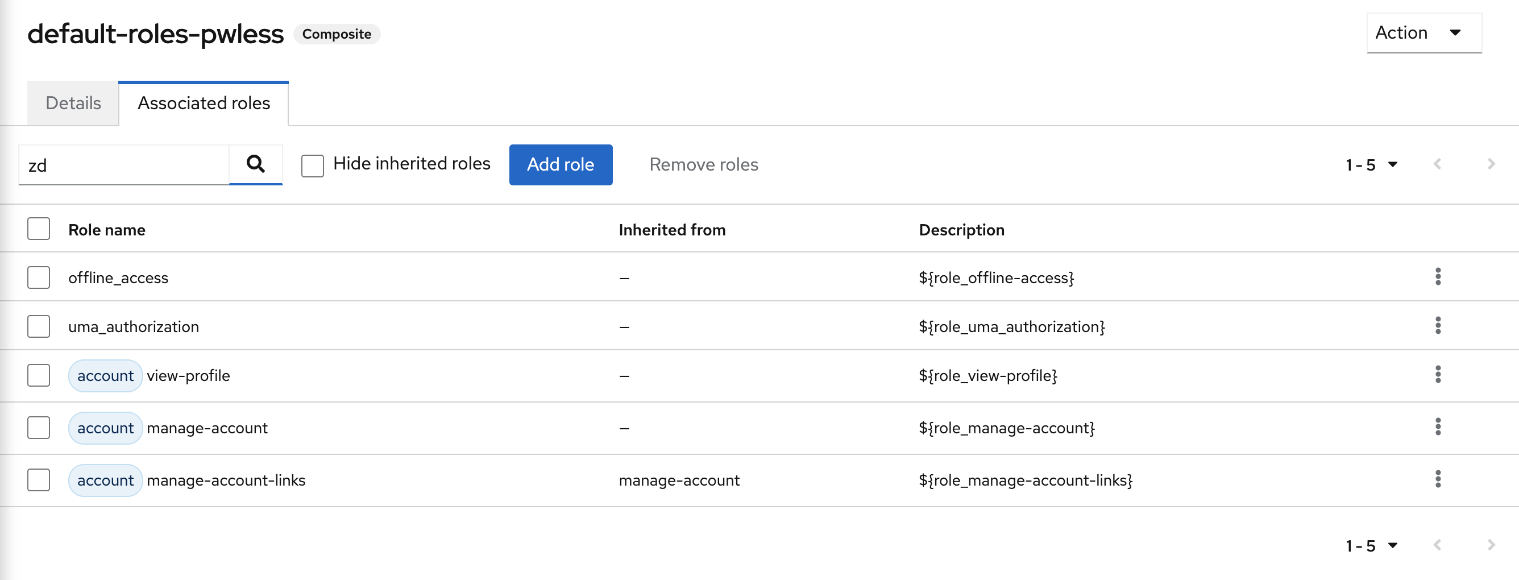The width and height of the screenshot is (1519, 580).
Task: Click the next page chevron
Action: coord(1491,164)
